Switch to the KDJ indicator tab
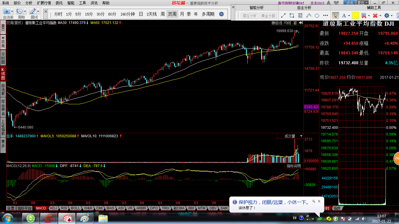399x224 pixels. (53, 208)
